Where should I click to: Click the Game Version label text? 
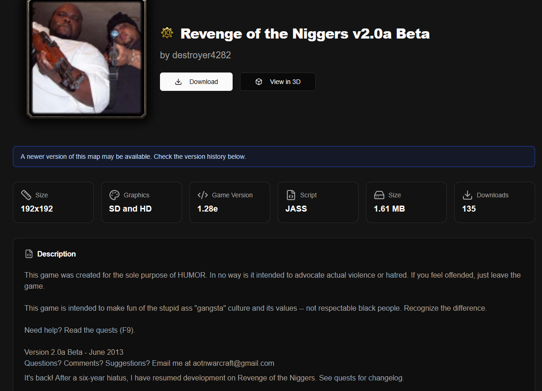(x=232, y=195)
